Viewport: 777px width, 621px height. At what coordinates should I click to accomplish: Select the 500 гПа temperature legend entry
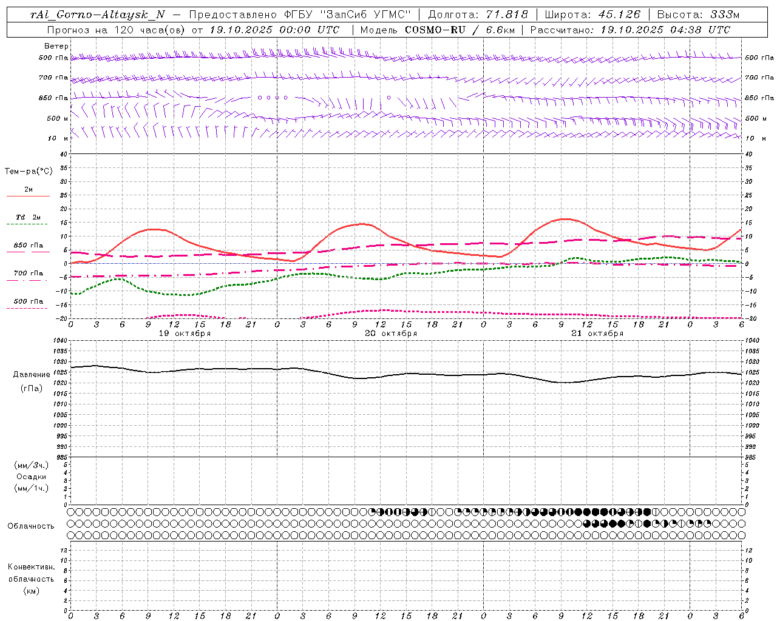29,301
